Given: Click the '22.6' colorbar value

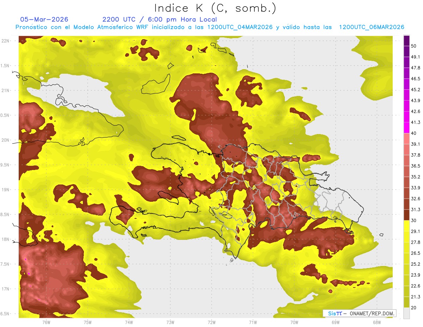Looking at the screenshot, I should point(416,286).
